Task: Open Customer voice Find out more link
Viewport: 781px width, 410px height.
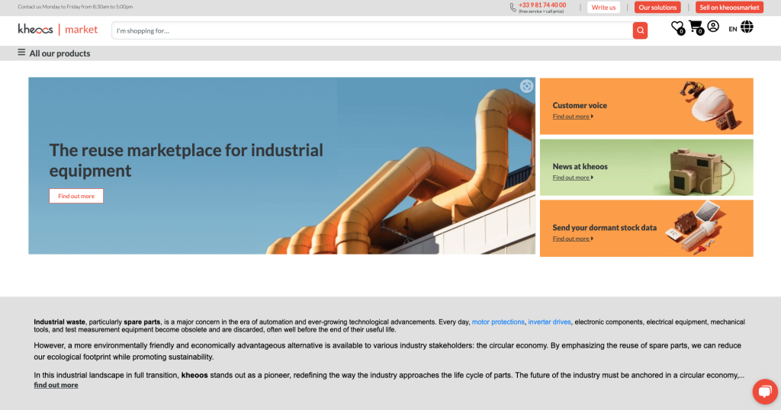Action: pyautogui.click(x=573, y=117)
